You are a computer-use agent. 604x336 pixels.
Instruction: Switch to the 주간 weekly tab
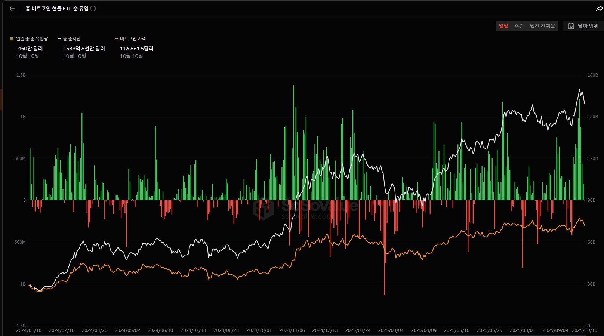[x=519, y=26]
